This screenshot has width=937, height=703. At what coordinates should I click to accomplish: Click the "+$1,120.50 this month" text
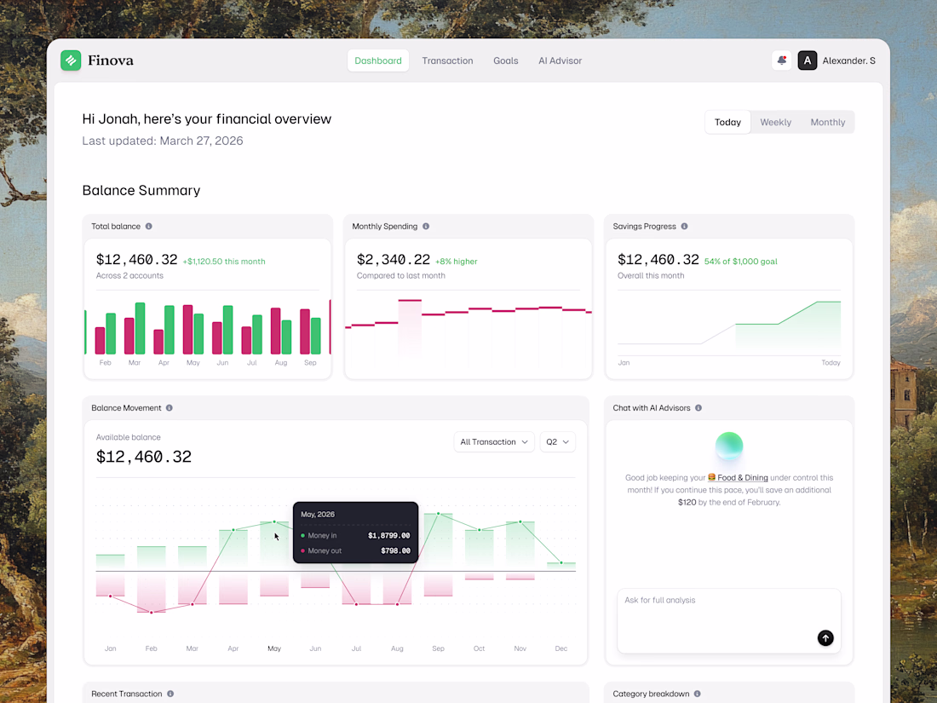point(224,262)
